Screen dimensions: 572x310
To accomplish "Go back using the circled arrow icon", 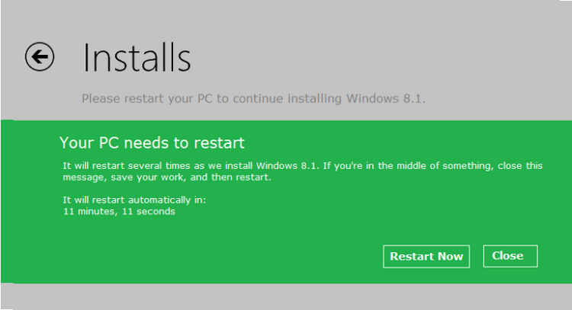I will coord(40,56).
